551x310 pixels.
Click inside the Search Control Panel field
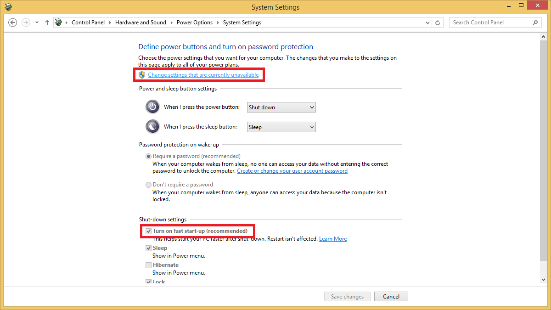pos(487,22)
